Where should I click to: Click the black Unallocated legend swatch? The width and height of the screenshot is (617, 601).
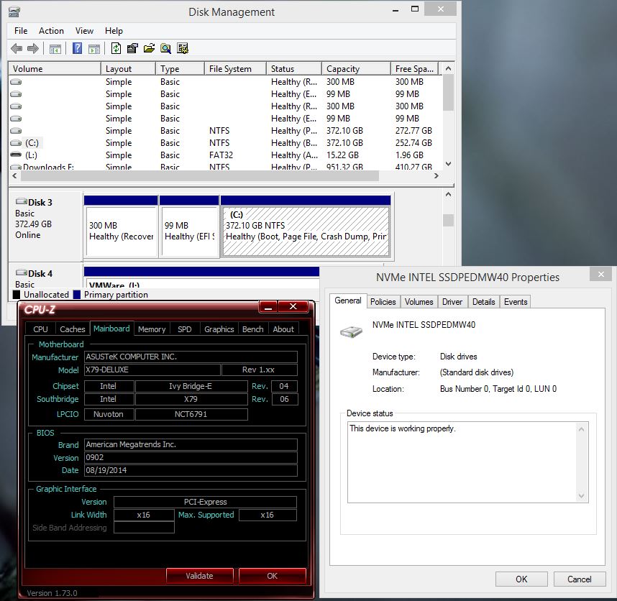(16, 295)
